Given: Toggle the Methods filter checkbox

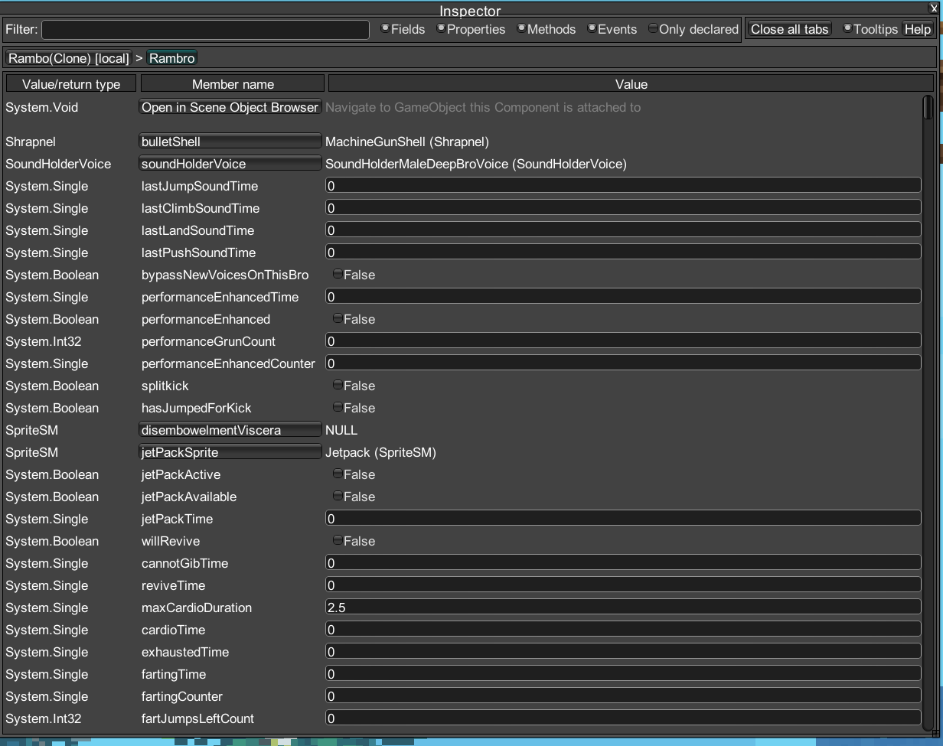Looking at the screenshot, I should (521, 28).
